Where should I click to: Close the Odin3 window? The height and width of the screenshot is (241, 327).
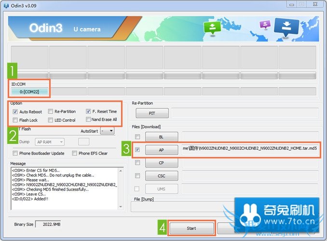315,5
